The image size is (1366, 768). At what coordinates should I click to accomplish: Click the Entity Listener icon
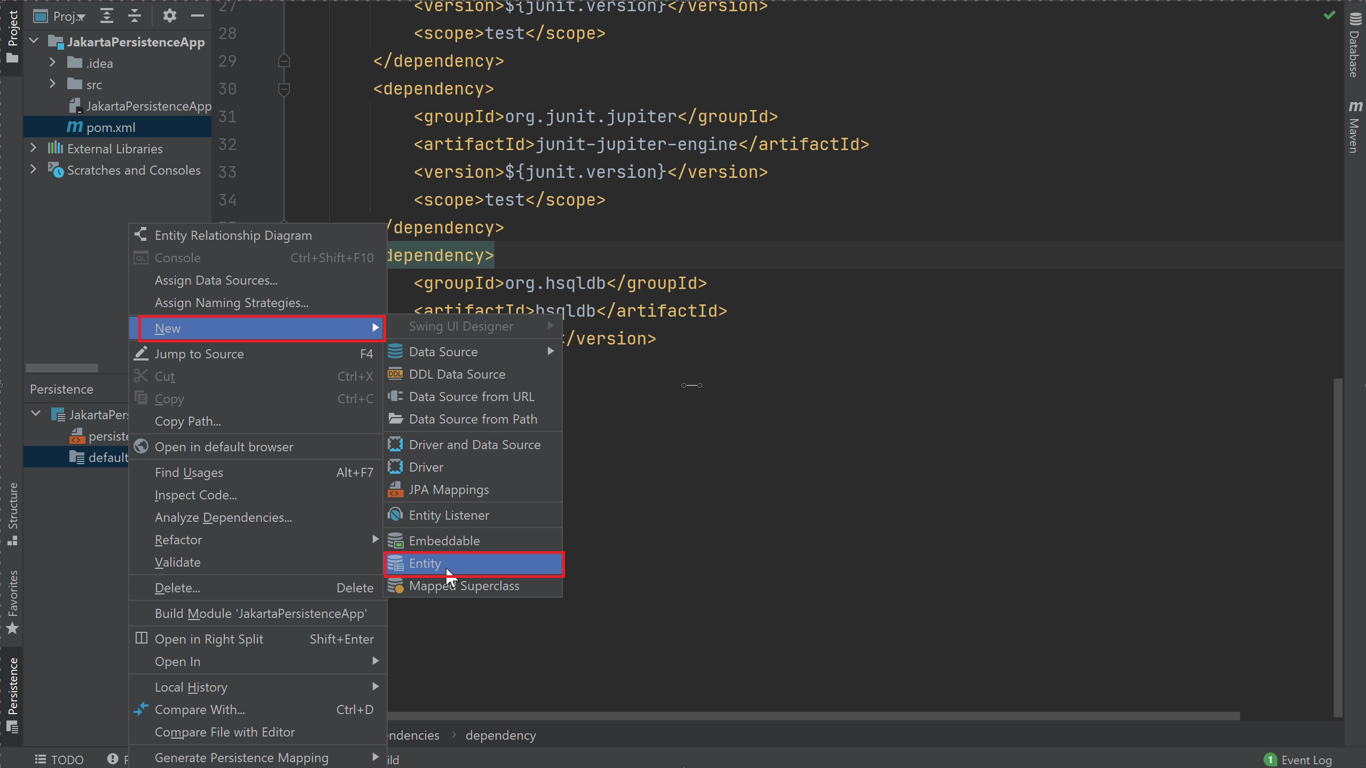pyautogui.click(x=395, y=514)
